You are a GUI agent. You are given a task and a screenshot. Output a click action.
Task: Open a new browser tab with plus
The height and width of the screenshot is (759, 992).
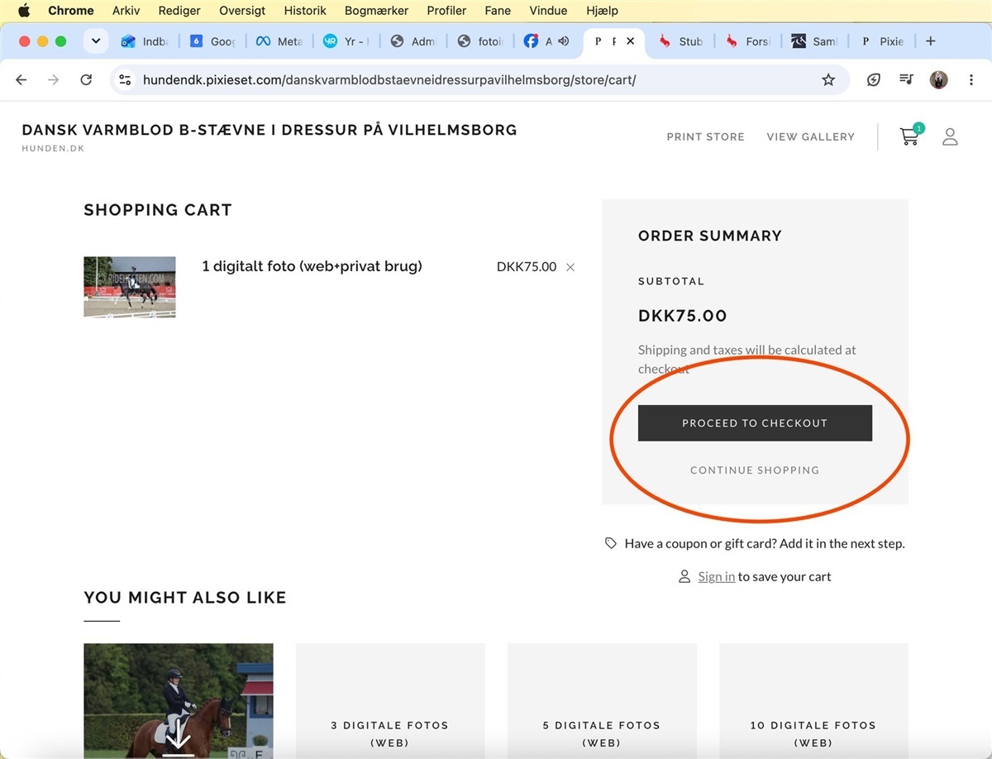pos(931,41)
